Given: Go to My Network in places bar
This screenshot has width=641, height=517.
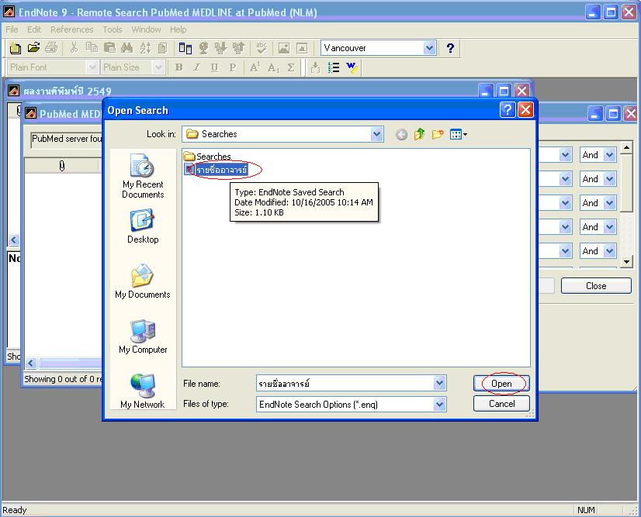Looking at the screenshot, I should pyautogui.click(x=143, y=391).
